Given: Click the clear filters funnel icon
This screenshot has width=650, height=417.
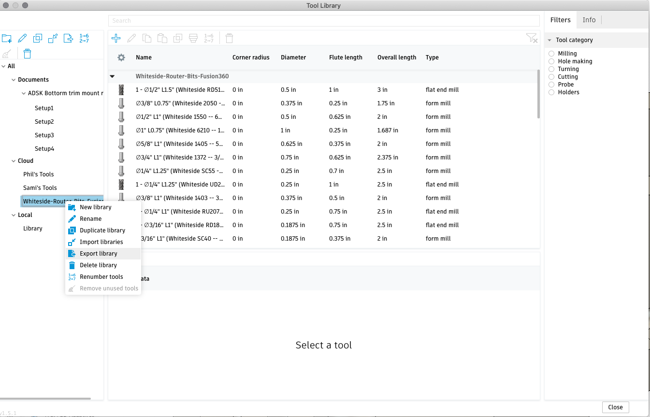Looking at the screenshot, I should pos(532,38).
